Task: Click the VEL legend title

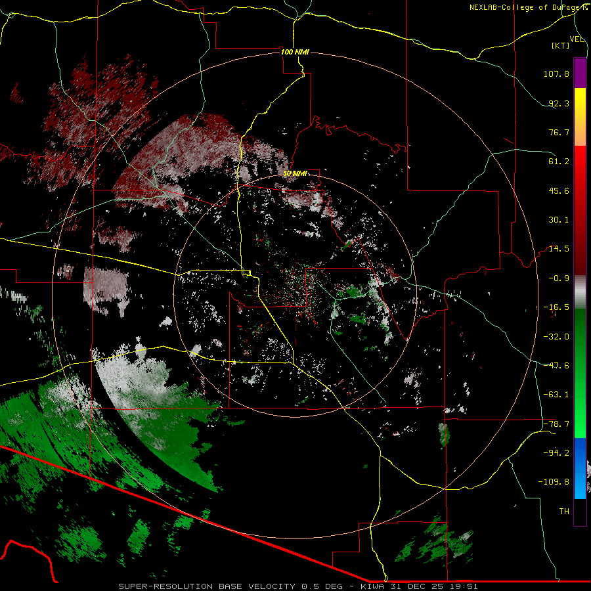Action: pyautogui.click(x=577, y=39)
